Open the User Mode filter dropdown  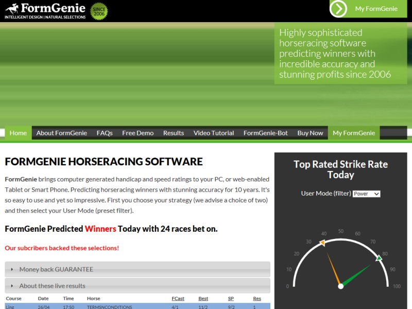[366, 194]
